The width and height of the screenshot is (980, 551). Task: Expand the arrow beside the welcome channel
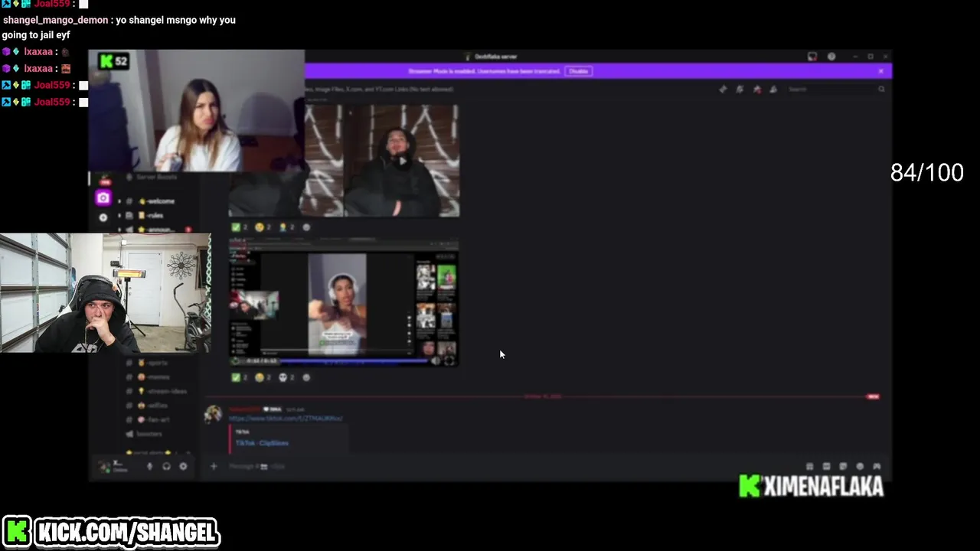[x=119, y=201]
